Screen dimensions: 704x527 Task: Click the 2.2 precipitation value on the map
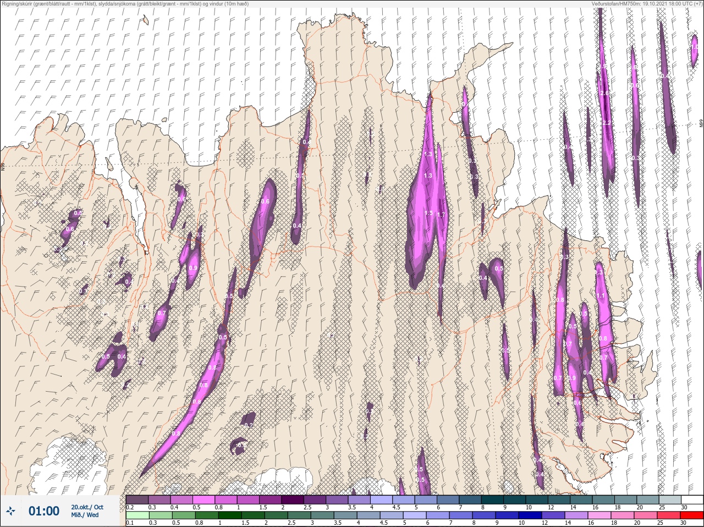pyautogui.click(x=607, y=123)
